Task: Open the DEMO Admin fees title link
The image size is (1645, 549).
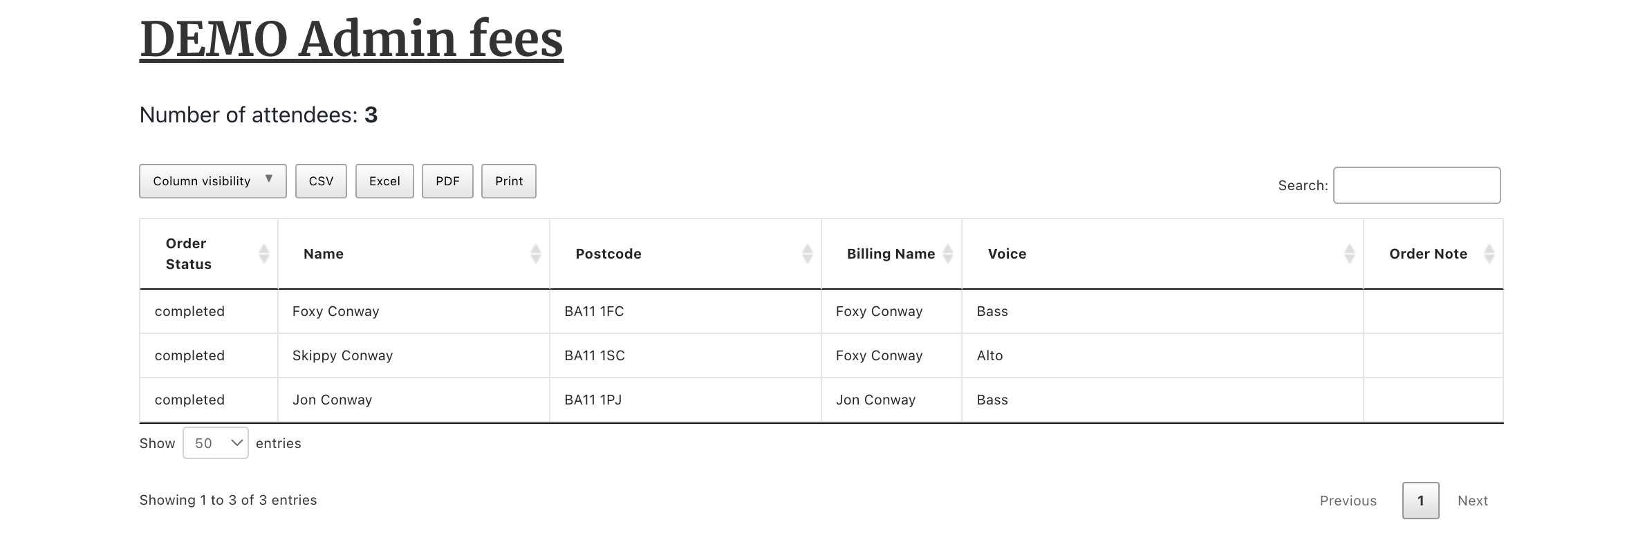Action: pos(351,39)
